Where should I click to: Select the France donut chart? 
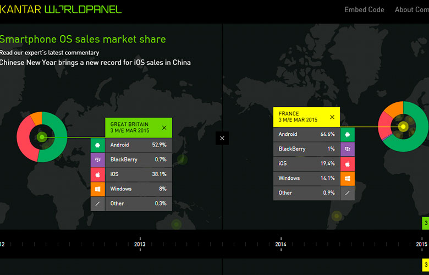click(x=403, y=127)
